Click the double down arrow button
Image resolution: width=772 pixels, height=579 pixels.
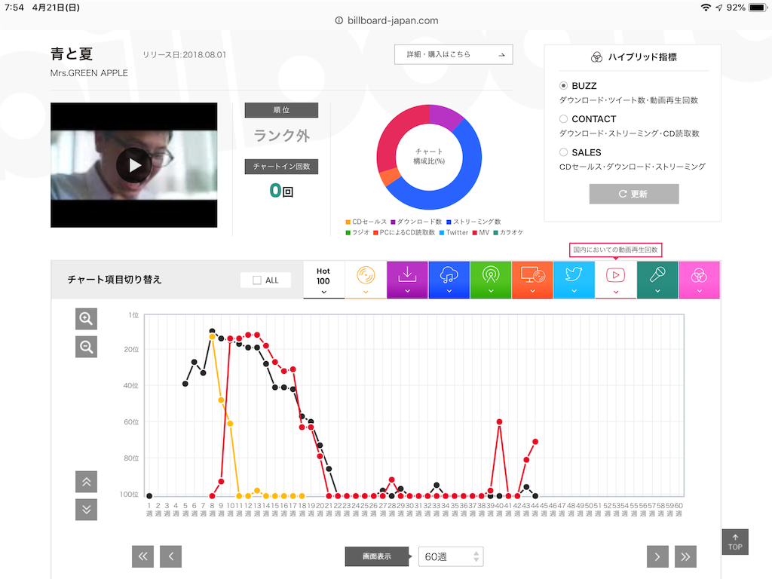tap(86, 510)
